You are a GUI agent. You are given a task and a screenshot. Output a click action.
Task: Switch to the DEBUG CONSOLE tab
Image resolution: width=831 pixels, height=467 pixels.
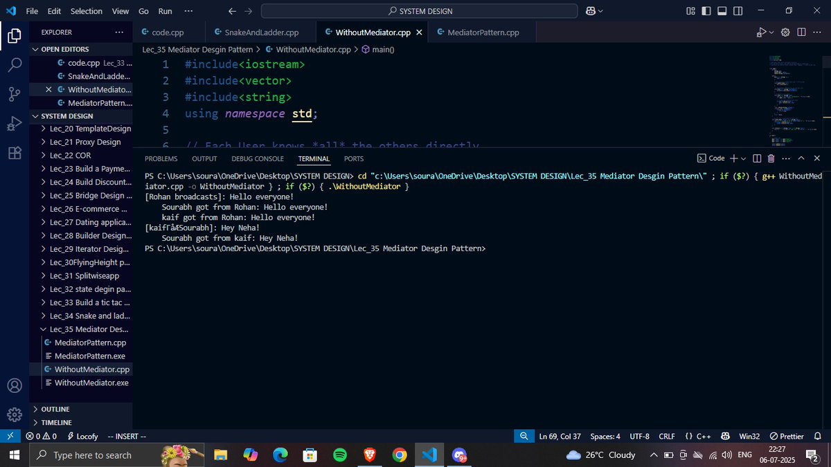tap(258, 158)
